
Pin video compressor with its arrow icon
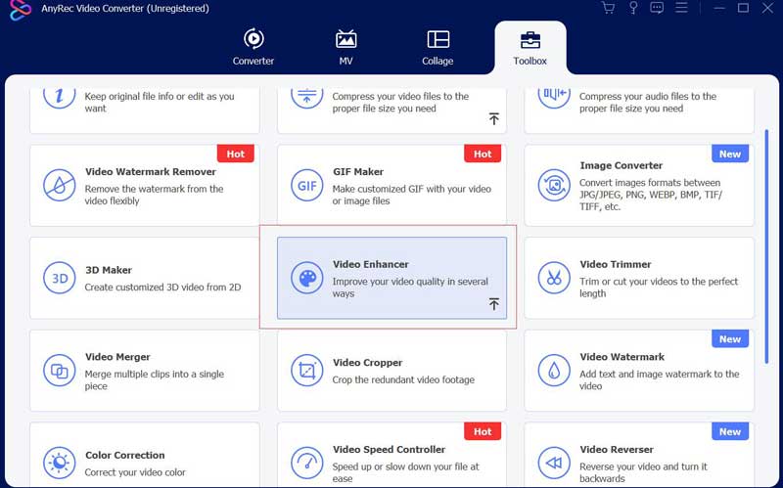(493, 118)
